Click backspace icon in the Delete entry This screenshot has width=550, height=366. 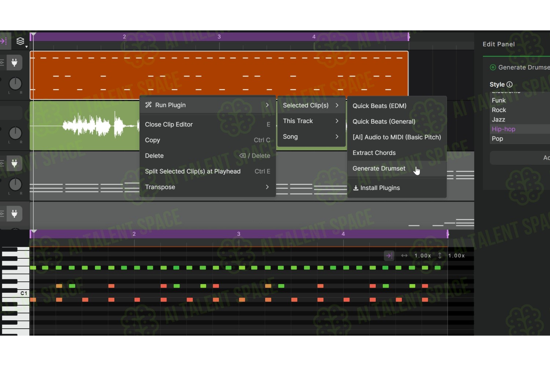(x=242, y=156)
